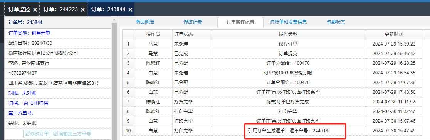Open the 对账单和发票信息 tab
The image size is (430, 140).
(288, 22)
